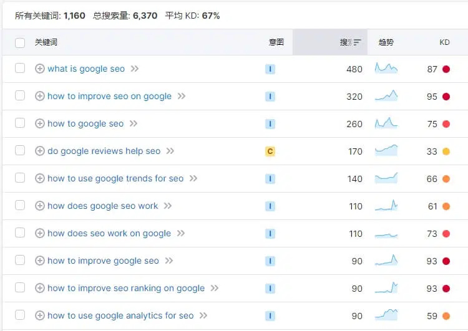The height and width of the screenshot is (331, 468).
Task: Open 'how does seo work on google' link
Action: point(109,234)
